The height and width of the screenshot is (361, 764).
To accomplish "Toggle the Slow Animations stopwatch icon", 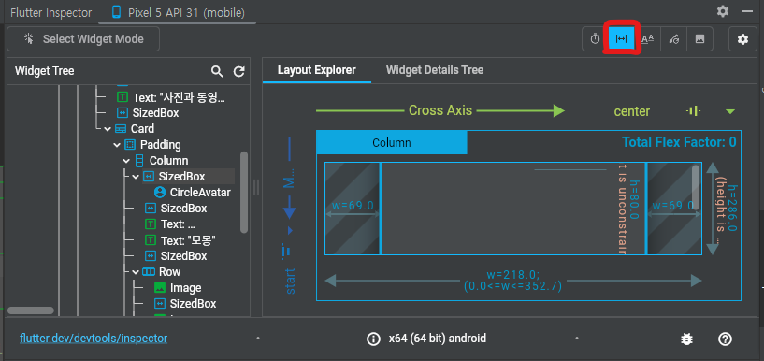I will [595, 39].
